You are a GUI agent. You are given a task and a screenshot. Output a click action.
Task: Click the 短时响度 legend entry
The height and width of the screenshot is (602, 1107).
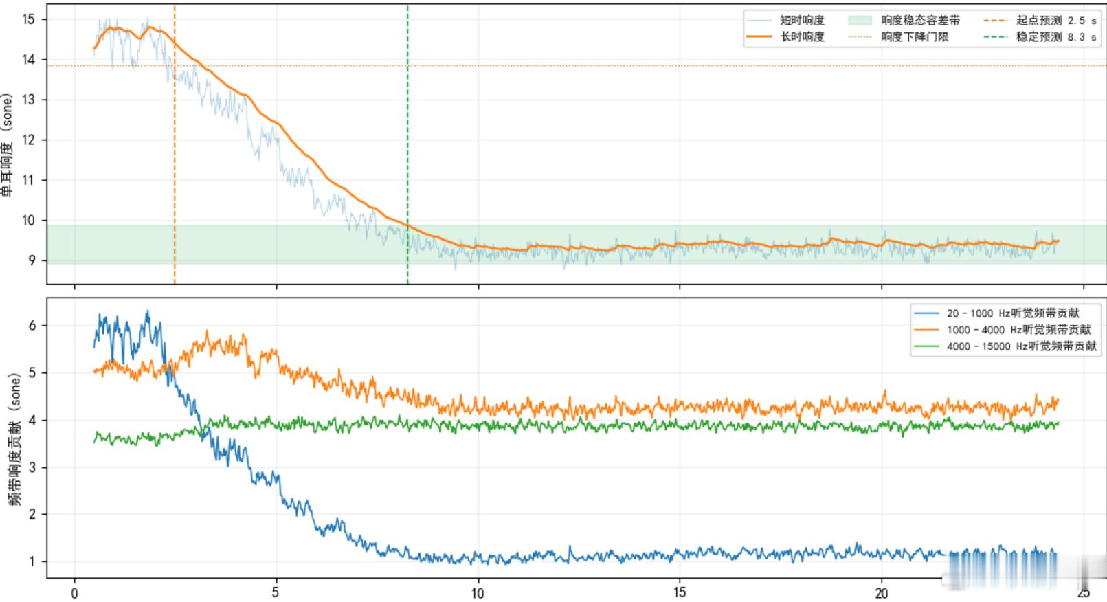tap(785, 21)
